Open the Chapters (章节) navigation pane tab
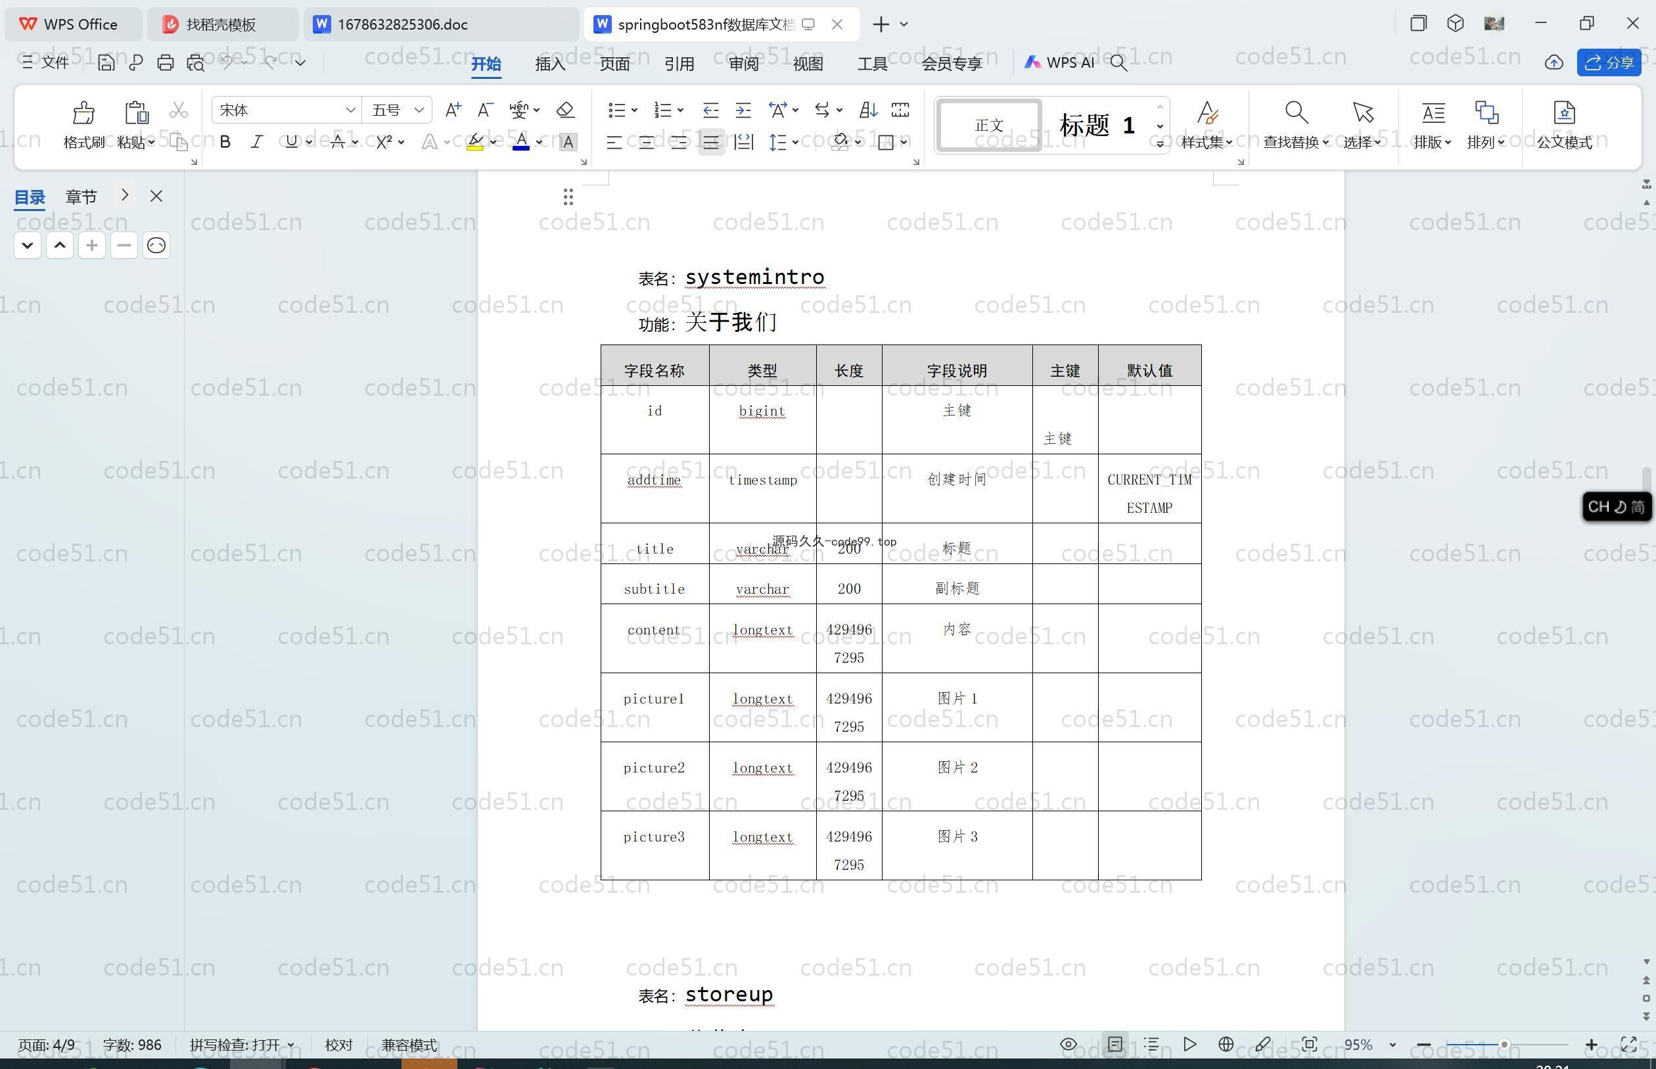Image resolution: width=1656 pixels, height=1069 pixels. 81,197
